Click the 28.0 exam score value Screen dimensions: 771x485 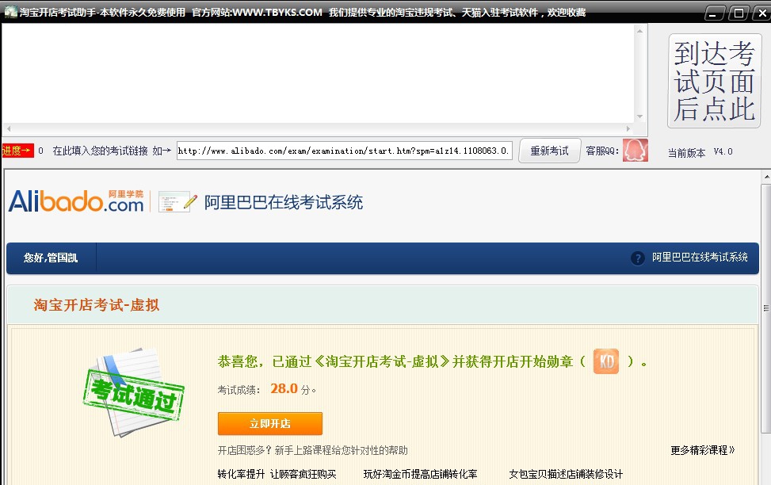pyautogui.click(x=284, y=388)
